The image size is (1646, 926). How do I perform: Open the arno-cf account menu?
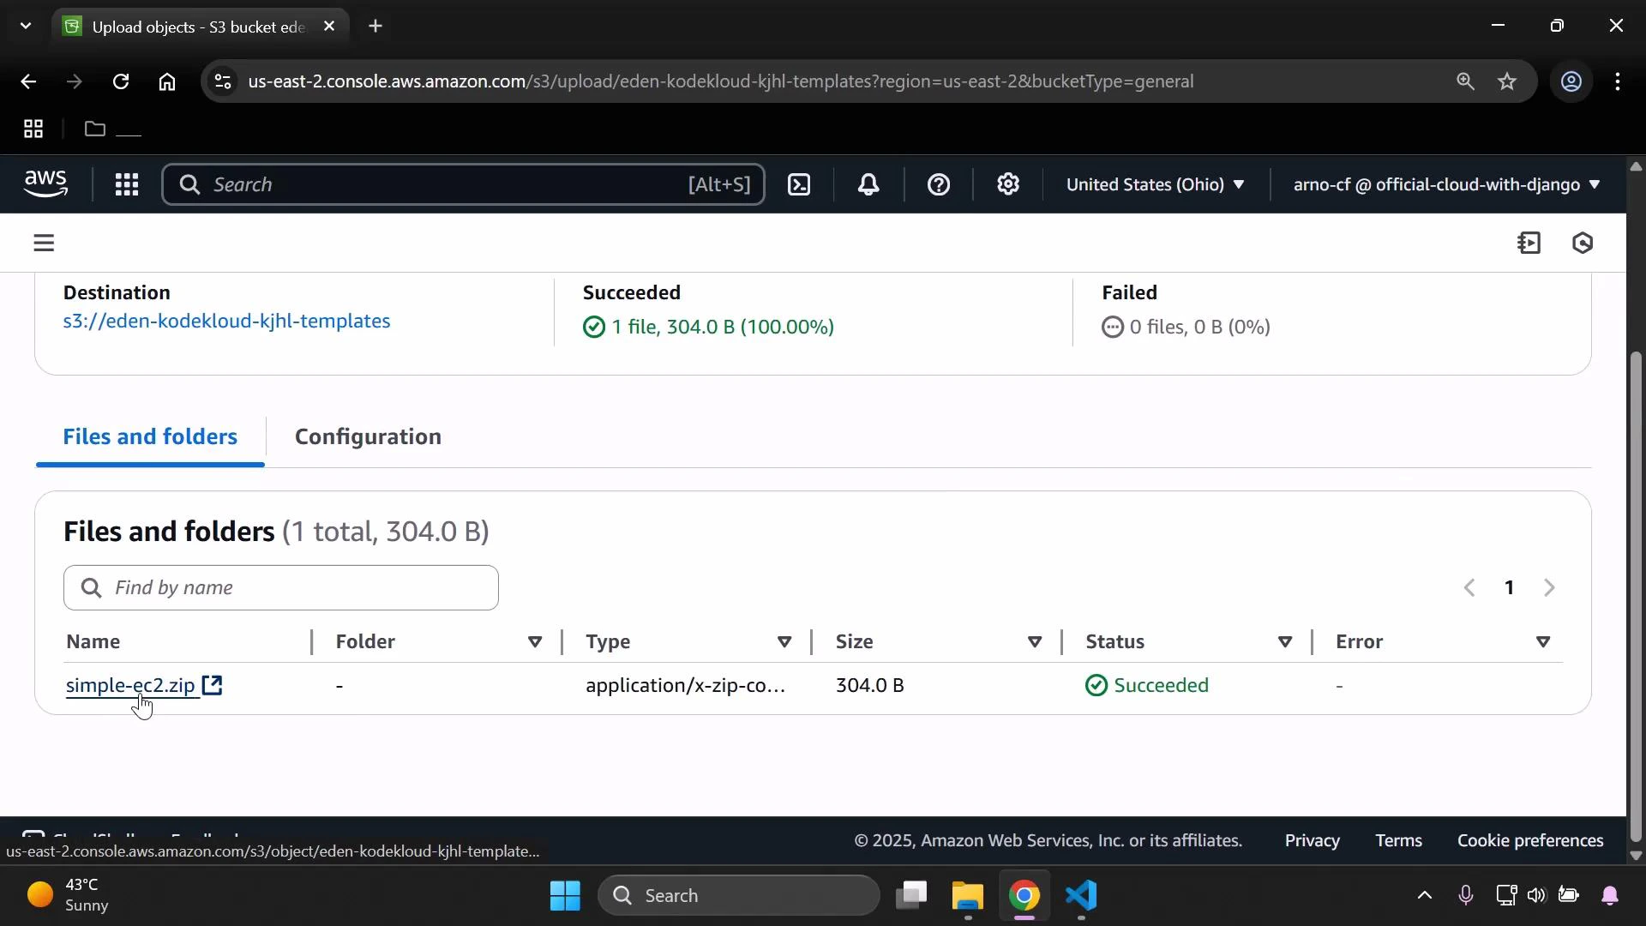(1445, 184)
